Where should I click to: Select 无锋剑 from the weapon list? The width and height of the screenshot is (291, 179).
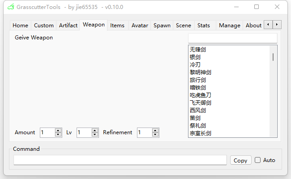198,49
